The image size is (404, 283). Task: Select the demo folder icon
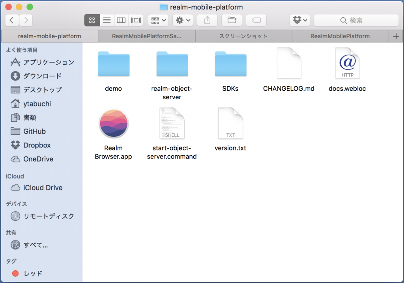click(114, 64)
